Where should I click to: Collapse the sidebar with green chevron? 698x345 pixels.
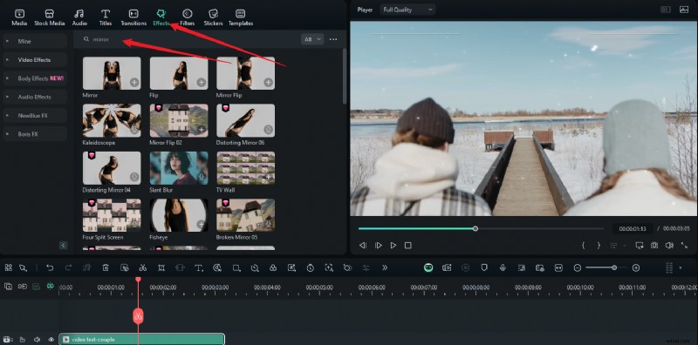point(63,245)
